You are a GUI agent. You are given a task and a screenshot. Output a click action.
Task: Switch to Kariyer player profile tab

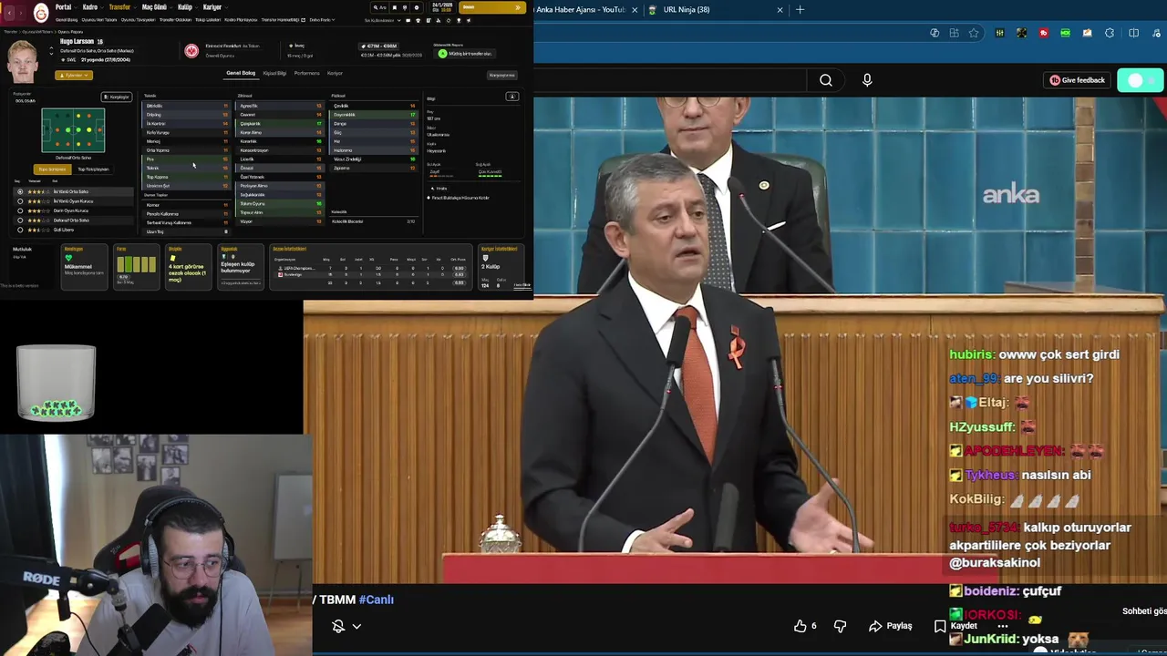(x=335, y=73)
